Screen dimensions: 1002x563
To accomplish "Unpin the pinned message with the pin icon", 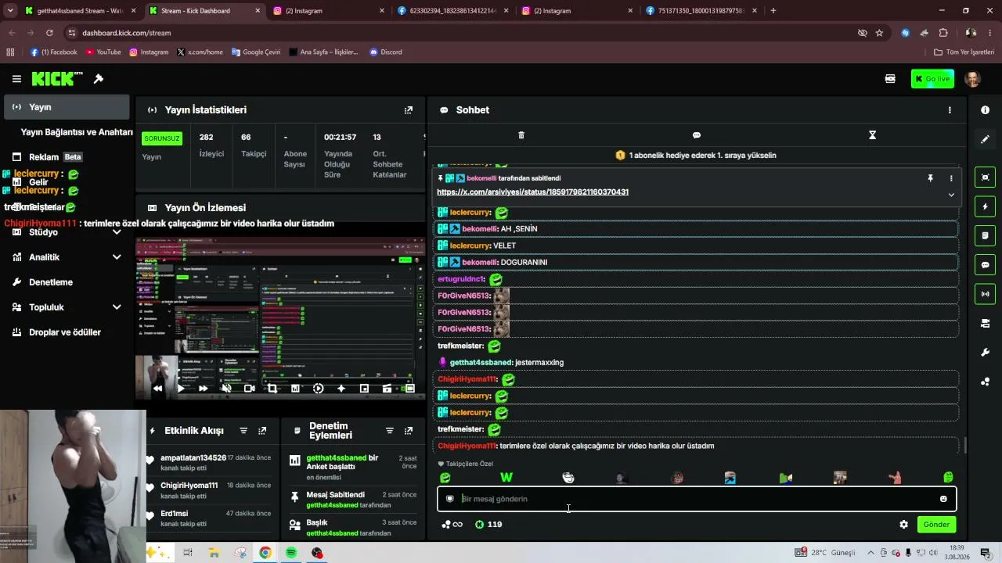I will [930, 178].
